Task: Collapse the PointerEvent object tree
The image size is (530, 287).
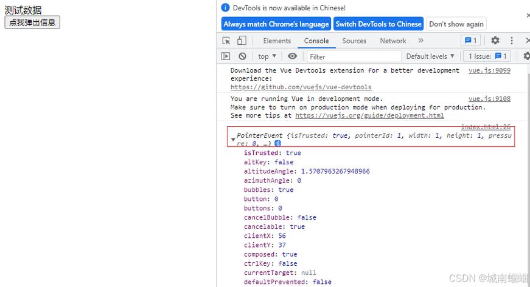Action: [233, 140]
